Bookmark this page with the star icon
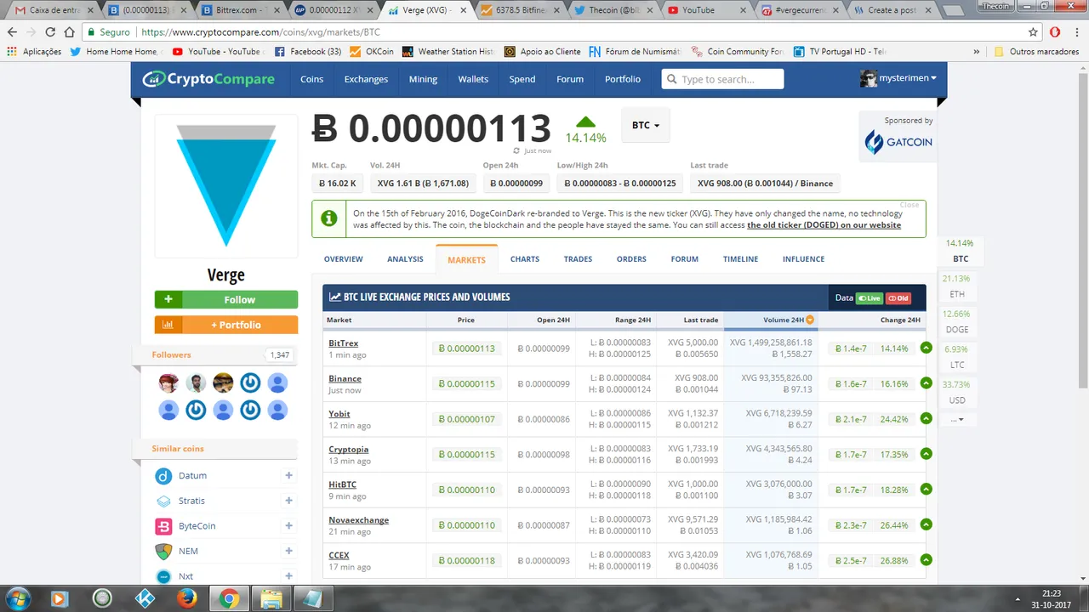This screenshot has height=612, width=1089. click(x=1033, y=31)
